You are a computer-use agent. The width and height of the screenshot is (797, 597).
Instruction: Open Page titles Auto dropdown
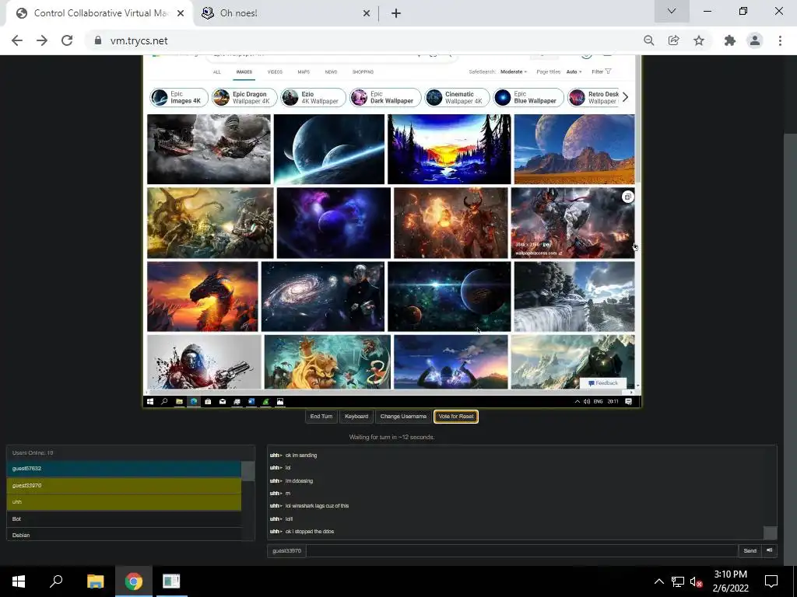(x=574, y=72)
